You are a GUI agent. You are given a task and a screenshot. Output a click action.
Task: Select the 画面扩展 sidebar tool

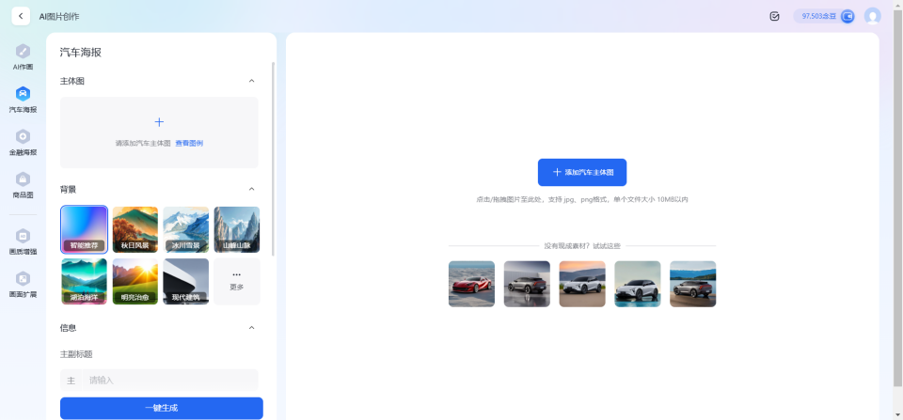[x=23, y=279]
